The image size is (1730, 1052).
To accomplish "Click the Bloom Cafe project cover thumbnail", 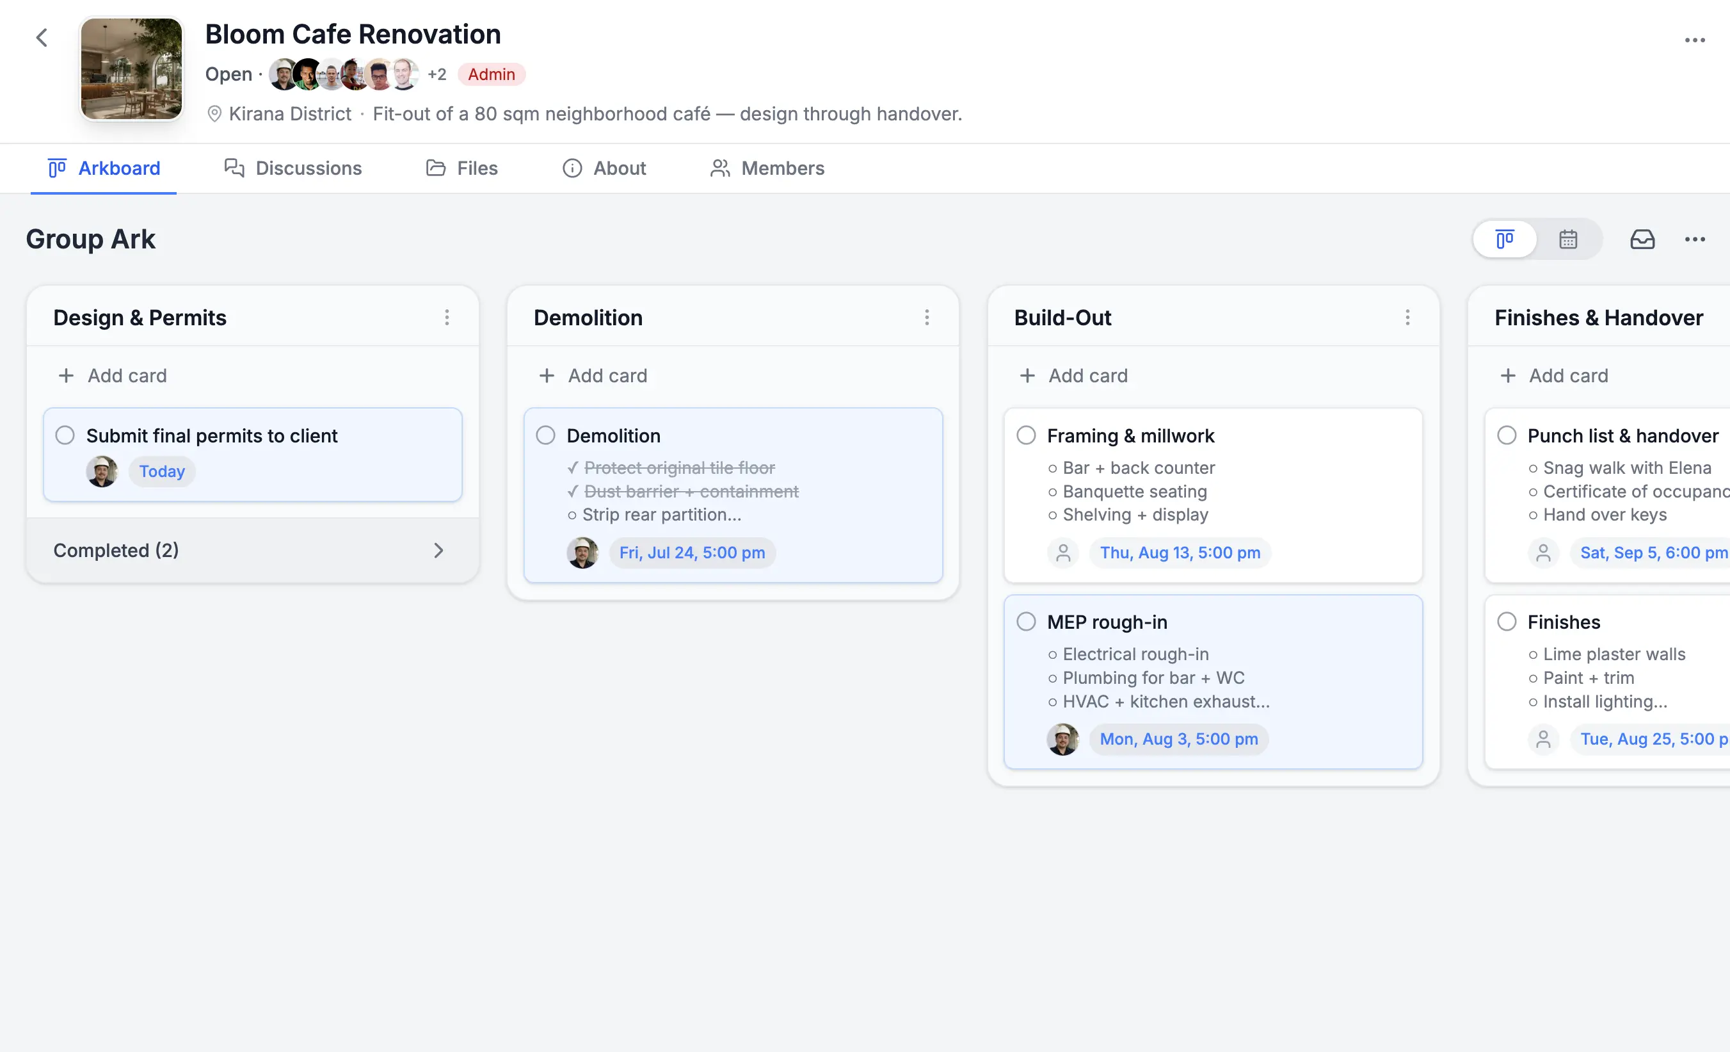I will coord(131,69).
